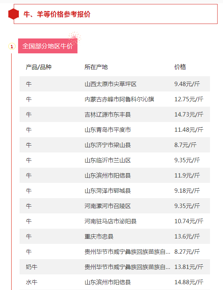
Task: Select the 奶牛 product type cell
Action: click(x=31, y=267)
